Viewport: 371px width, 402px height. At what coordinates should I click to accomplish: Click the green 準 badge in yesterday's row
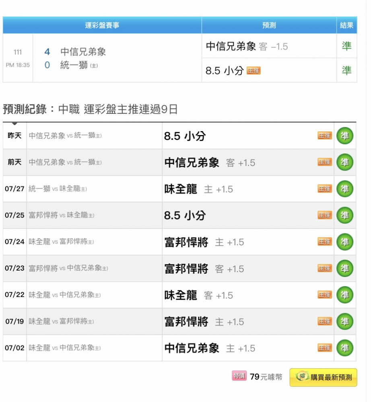click(x=345, y=135)
